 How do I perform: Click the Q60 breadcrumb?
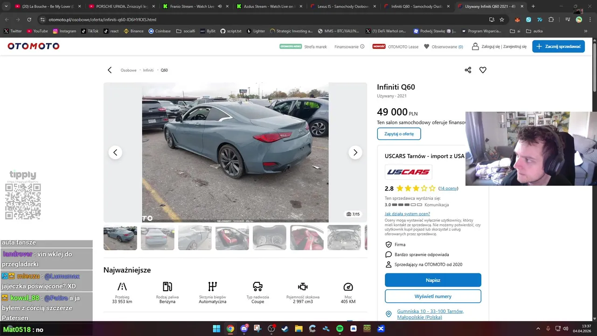164,70
